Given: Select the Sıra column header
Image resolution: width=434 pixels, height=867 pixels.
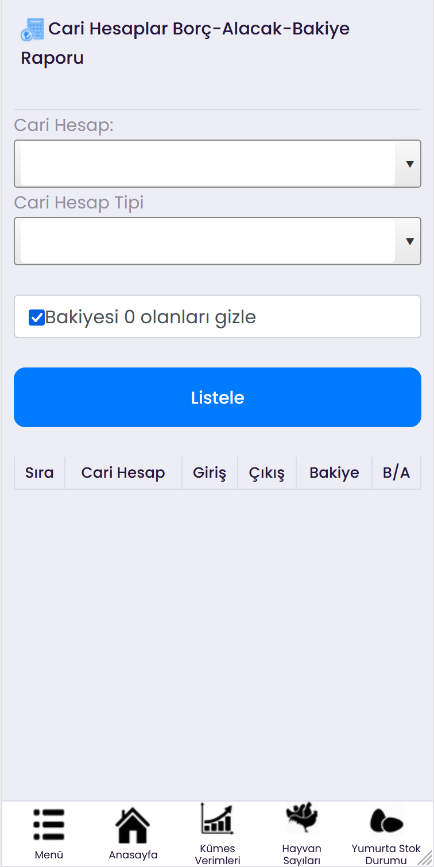Looking at the screenshot, I should 40,473.
